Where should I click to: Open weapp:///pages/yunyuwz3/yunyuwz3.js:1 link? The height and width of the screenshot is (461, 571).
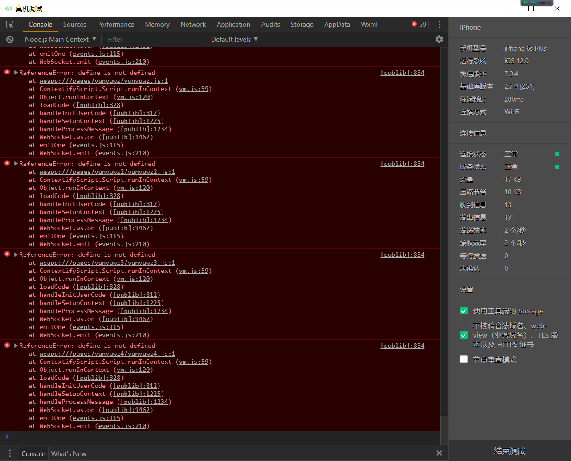107,263
